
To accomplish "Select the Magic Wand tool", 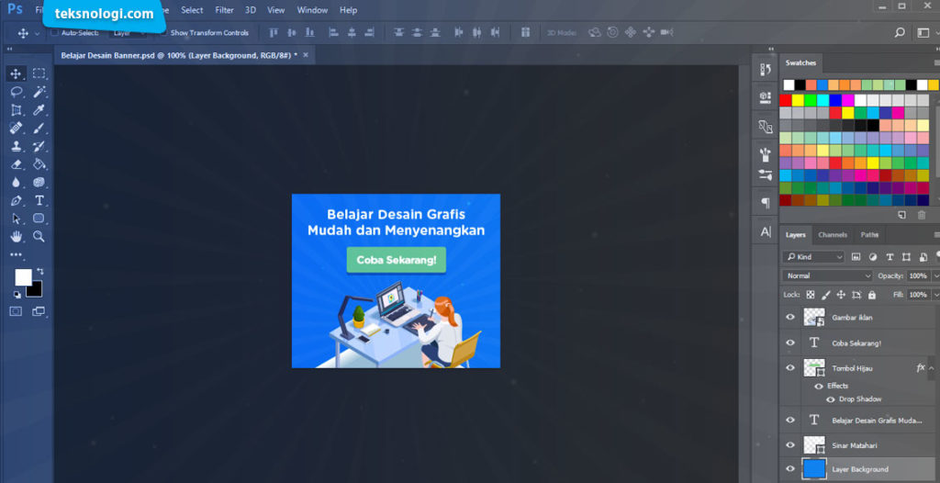I will point(39,92).
